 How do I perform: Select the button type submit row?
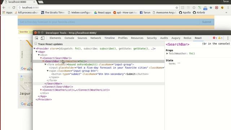coord(99,74)
